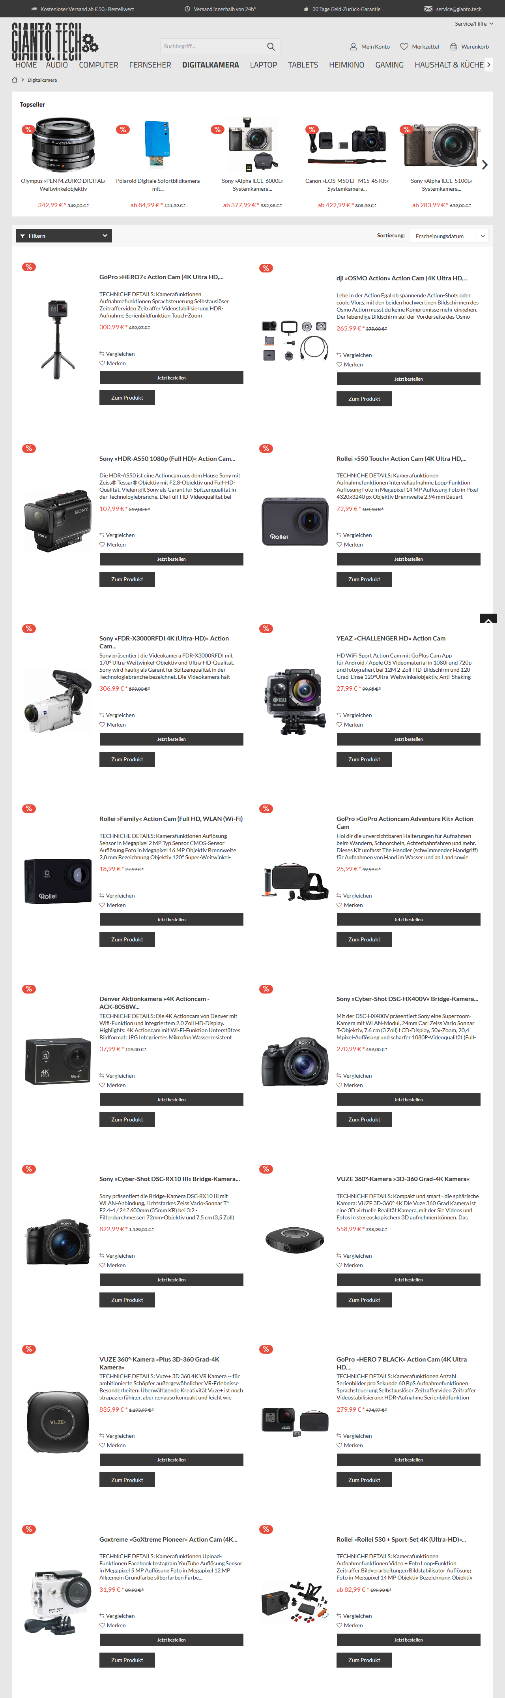Expand the Service/Hilfe menu
Image resolution: width=505 pixels, height=1698 pixels.
(x=474, y=24)
